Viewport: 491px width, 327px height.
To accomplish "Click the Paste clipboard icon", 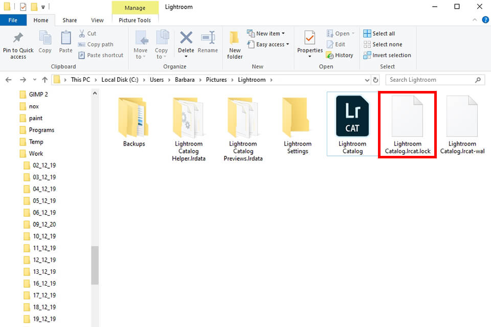I will 65,39.
